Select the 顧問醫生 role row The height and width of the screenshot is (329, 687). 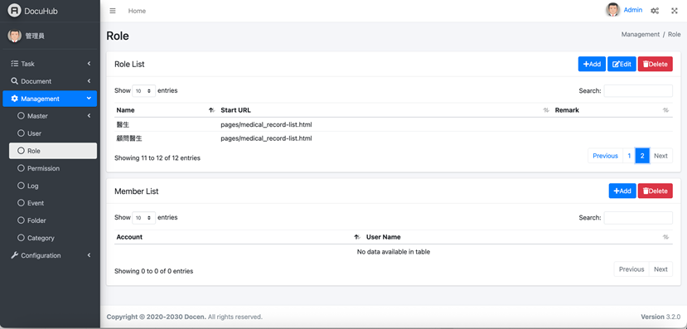pyautogui.click(x=394, y=138)
